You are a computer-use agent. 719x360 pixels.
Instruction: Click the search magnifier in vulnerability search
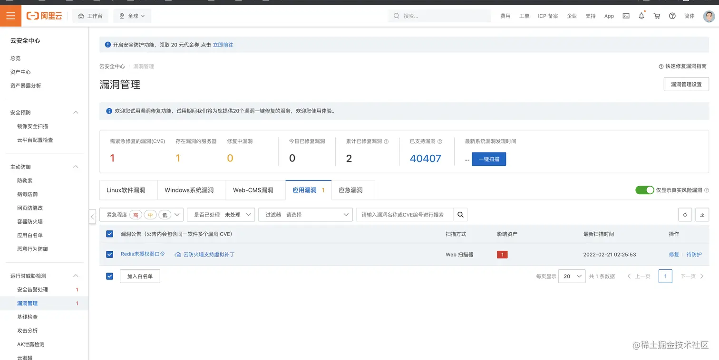460,215
